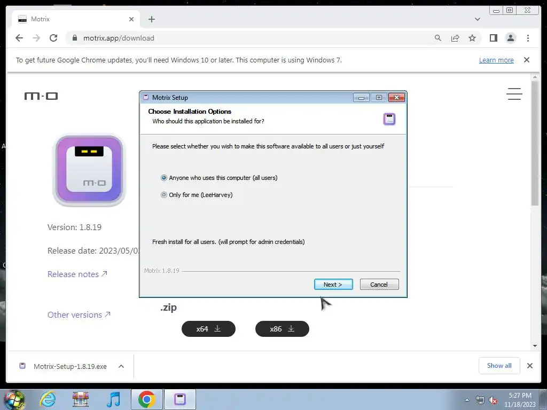This screenshot has height=410, width=547.
Task: Click Next in Motrix Setup
Action: [333, 285]
